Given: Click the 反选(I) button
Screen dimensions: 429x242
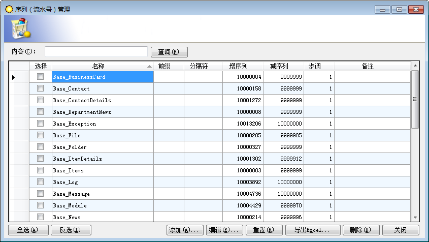Looking at the screenshot, I should pos(71,230).
